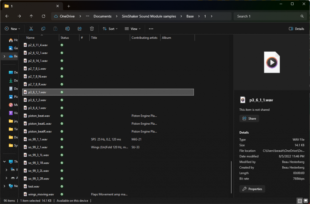The height and width of the screenshot is (204, 310).
Task: Click the Delete trash can icon
Action: 92,29
